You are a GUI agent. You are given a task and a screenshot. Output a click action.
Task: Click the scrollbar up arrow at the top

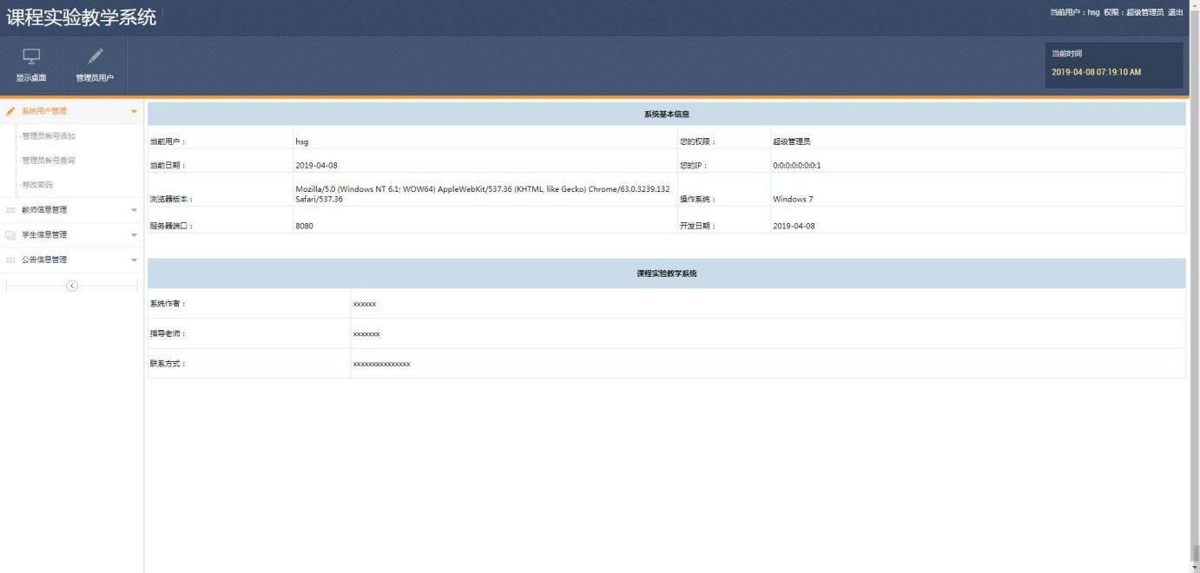coord(1195,4)
